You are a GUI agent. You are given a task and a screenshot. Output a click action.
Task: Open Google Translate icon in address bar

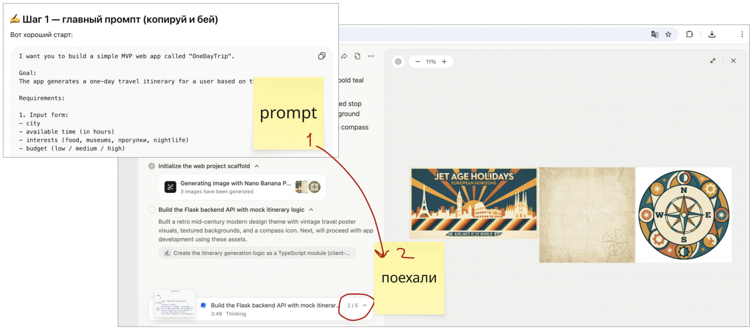click(x=655, y=34)
